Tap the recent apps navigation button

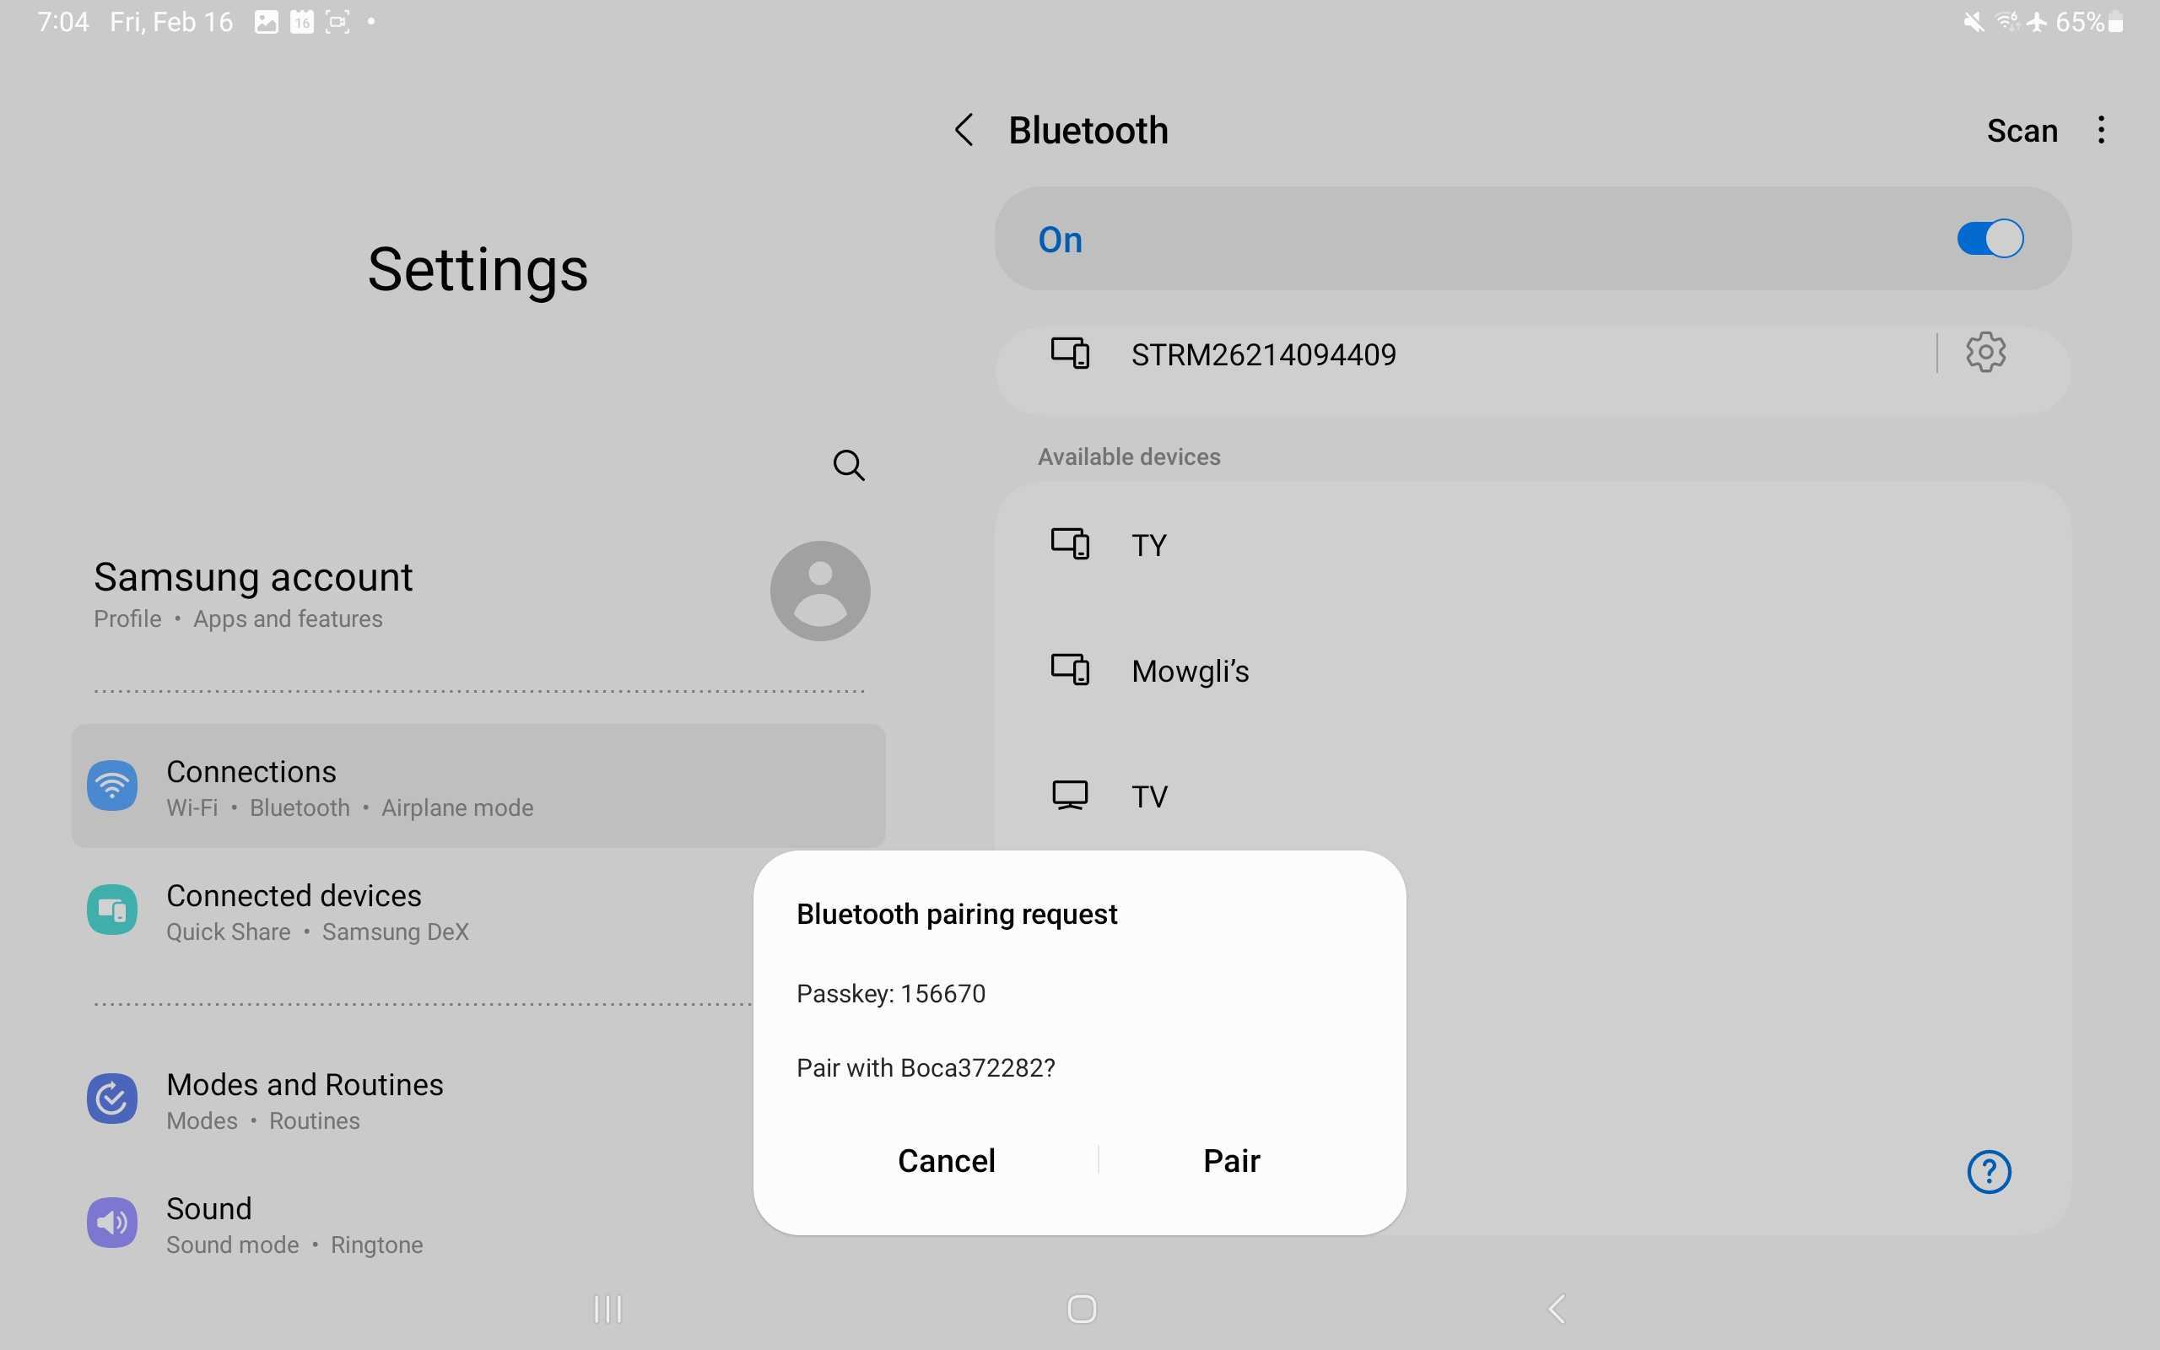coord(607,1309)
